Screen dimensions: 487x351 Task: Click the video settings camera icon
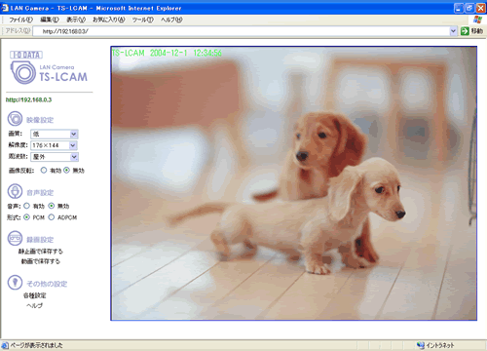click(15, 119)
